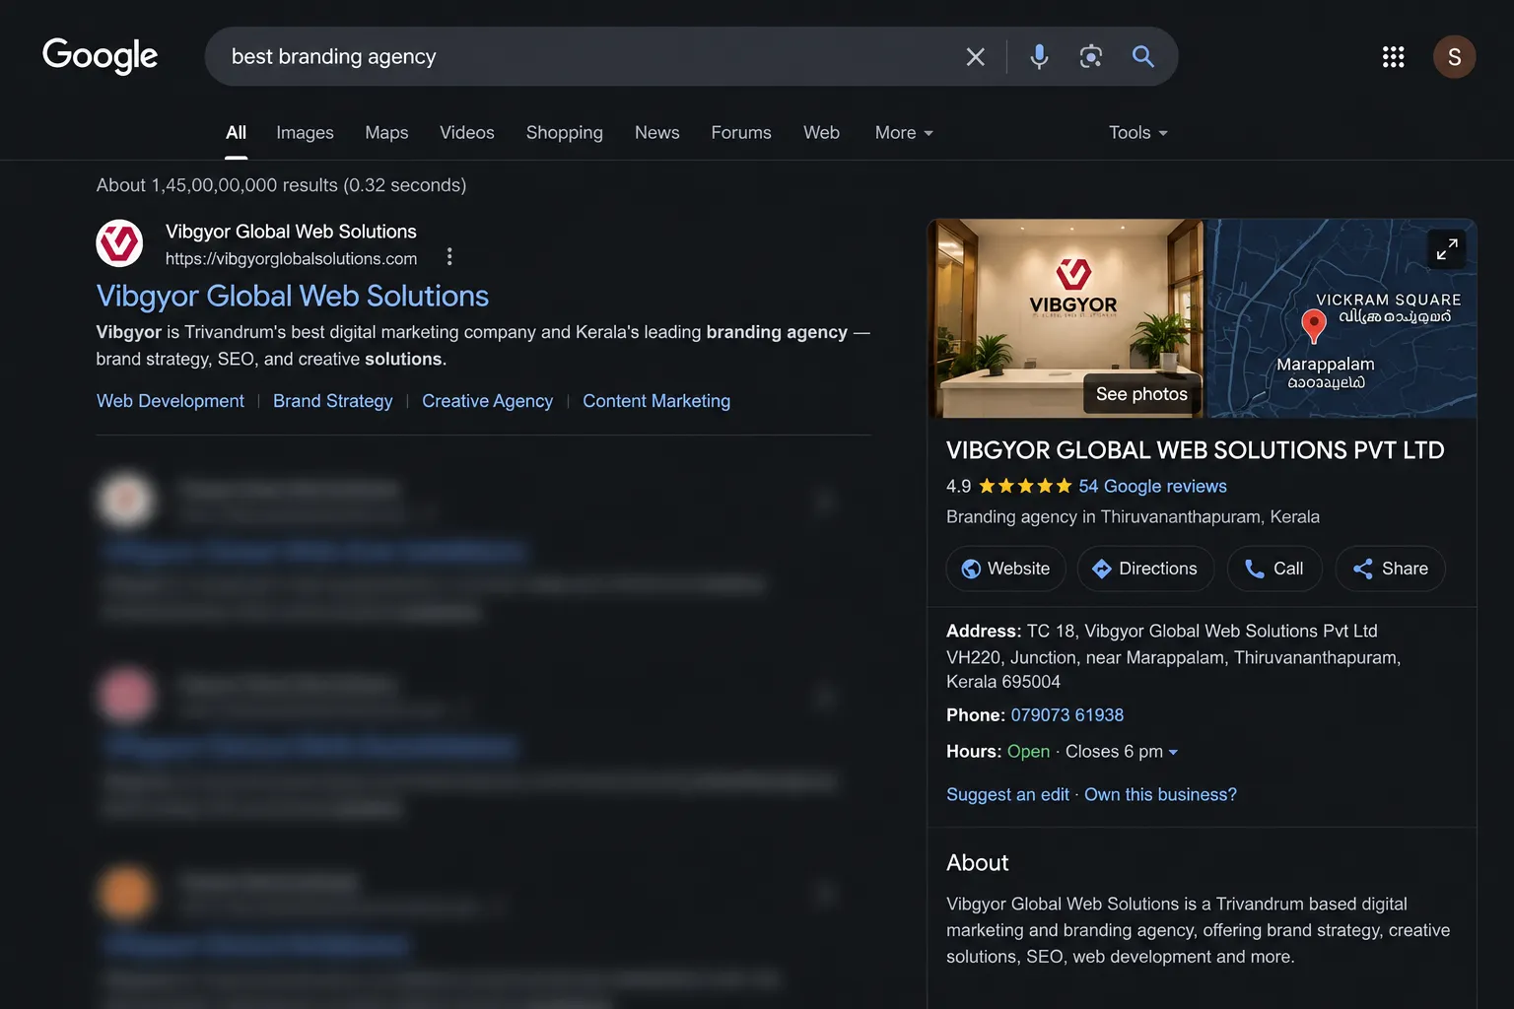The image size is (1514, 1009).
Task: Start voice search with microphone icon
Action: coord(1039,56)
